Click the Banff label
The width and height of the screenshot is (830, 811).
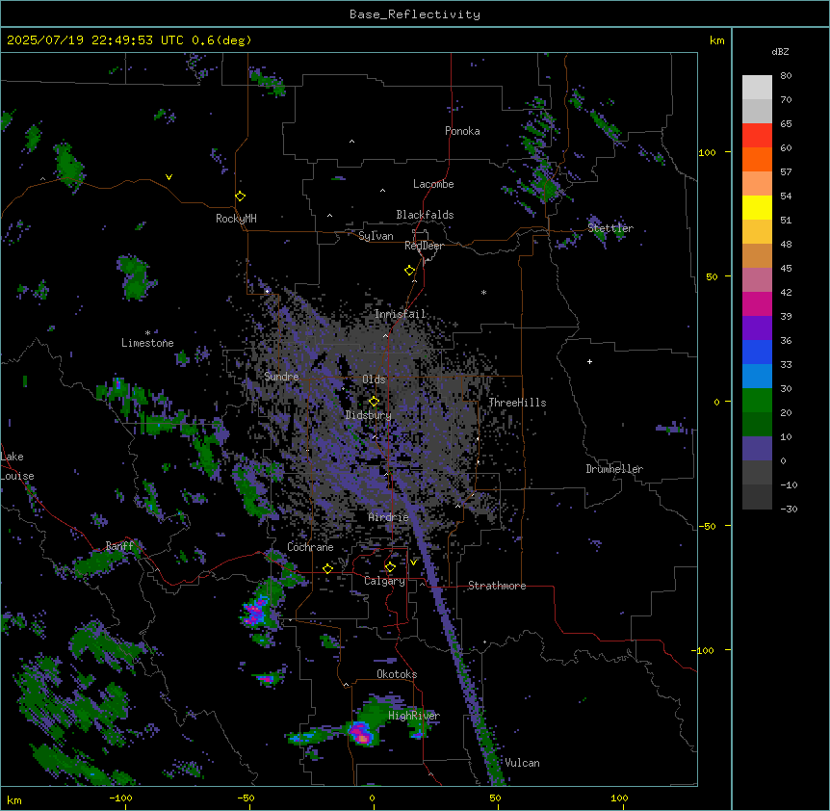point(119,546)
